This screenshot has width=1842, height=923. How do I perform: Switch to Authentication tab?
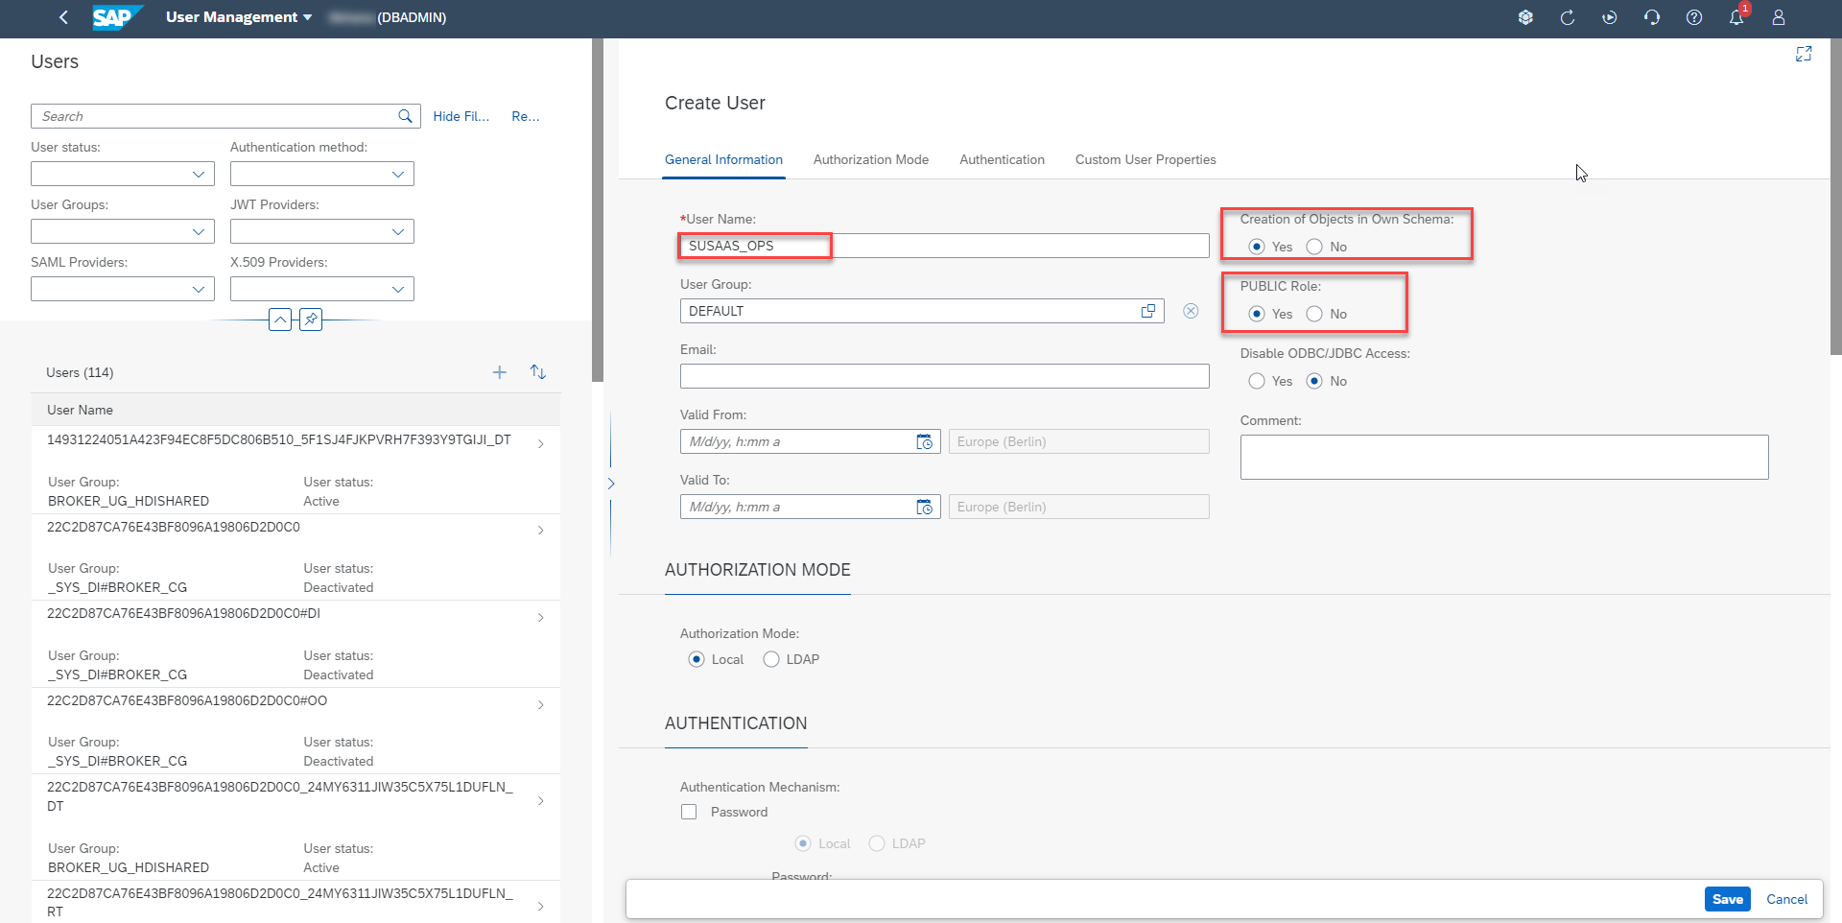pyautogui.click(x=1002, y=159)
